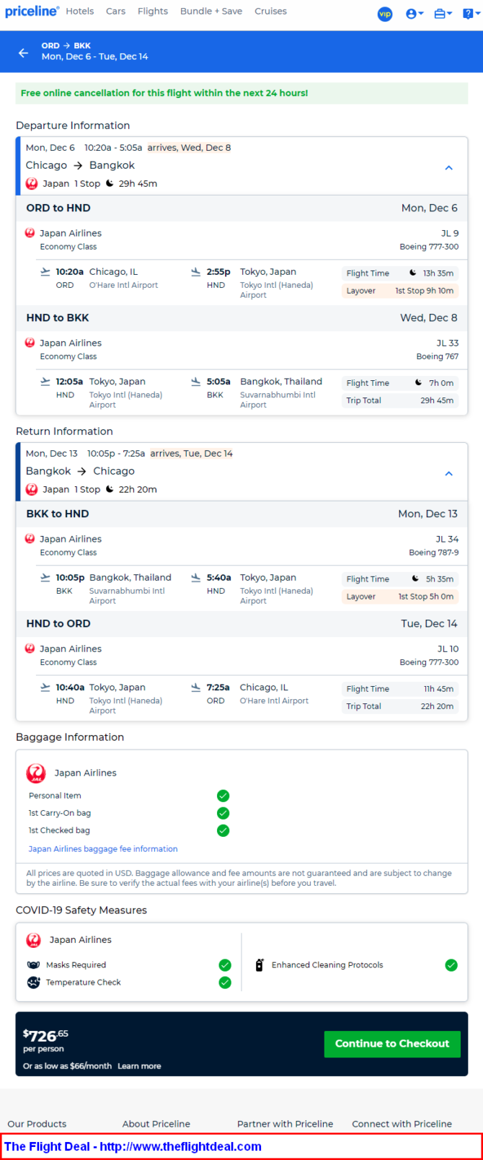Click the Personal Item green checkmark
The height and width of the screenshot is (1160, 483).
pyautogui.click(x=223, y=796)
